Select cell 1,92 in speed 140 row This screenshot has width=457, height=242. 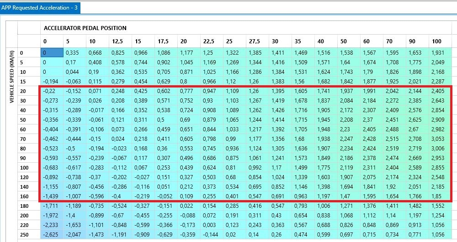[x=394, y=187]
